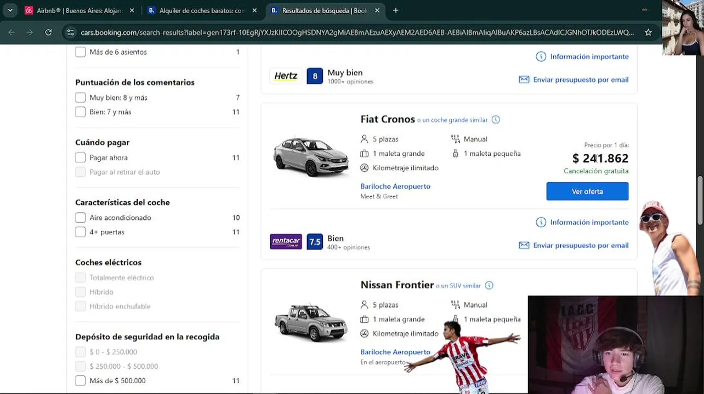Check Bien: 7 y más filter
The image size is (704, 394).
point(81,112)
